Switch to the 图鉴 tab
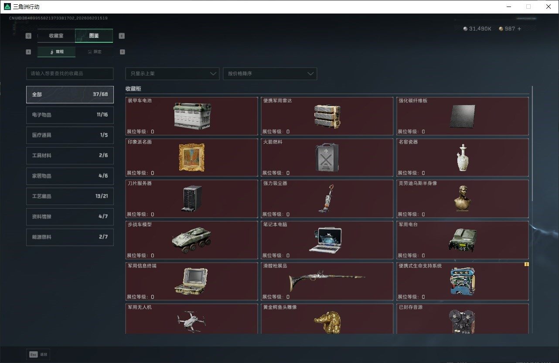559x363 pixels. pyautogui.click(x=94, y=36)
